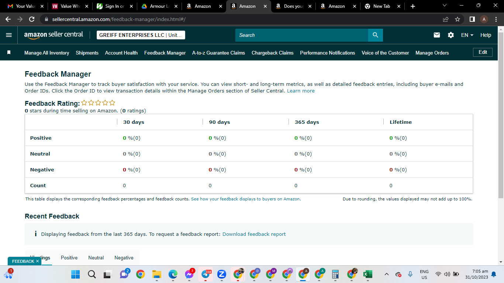Click the Edit button in navigation bar
Viewport: 504px width, 283px height.
pos(483,52)
